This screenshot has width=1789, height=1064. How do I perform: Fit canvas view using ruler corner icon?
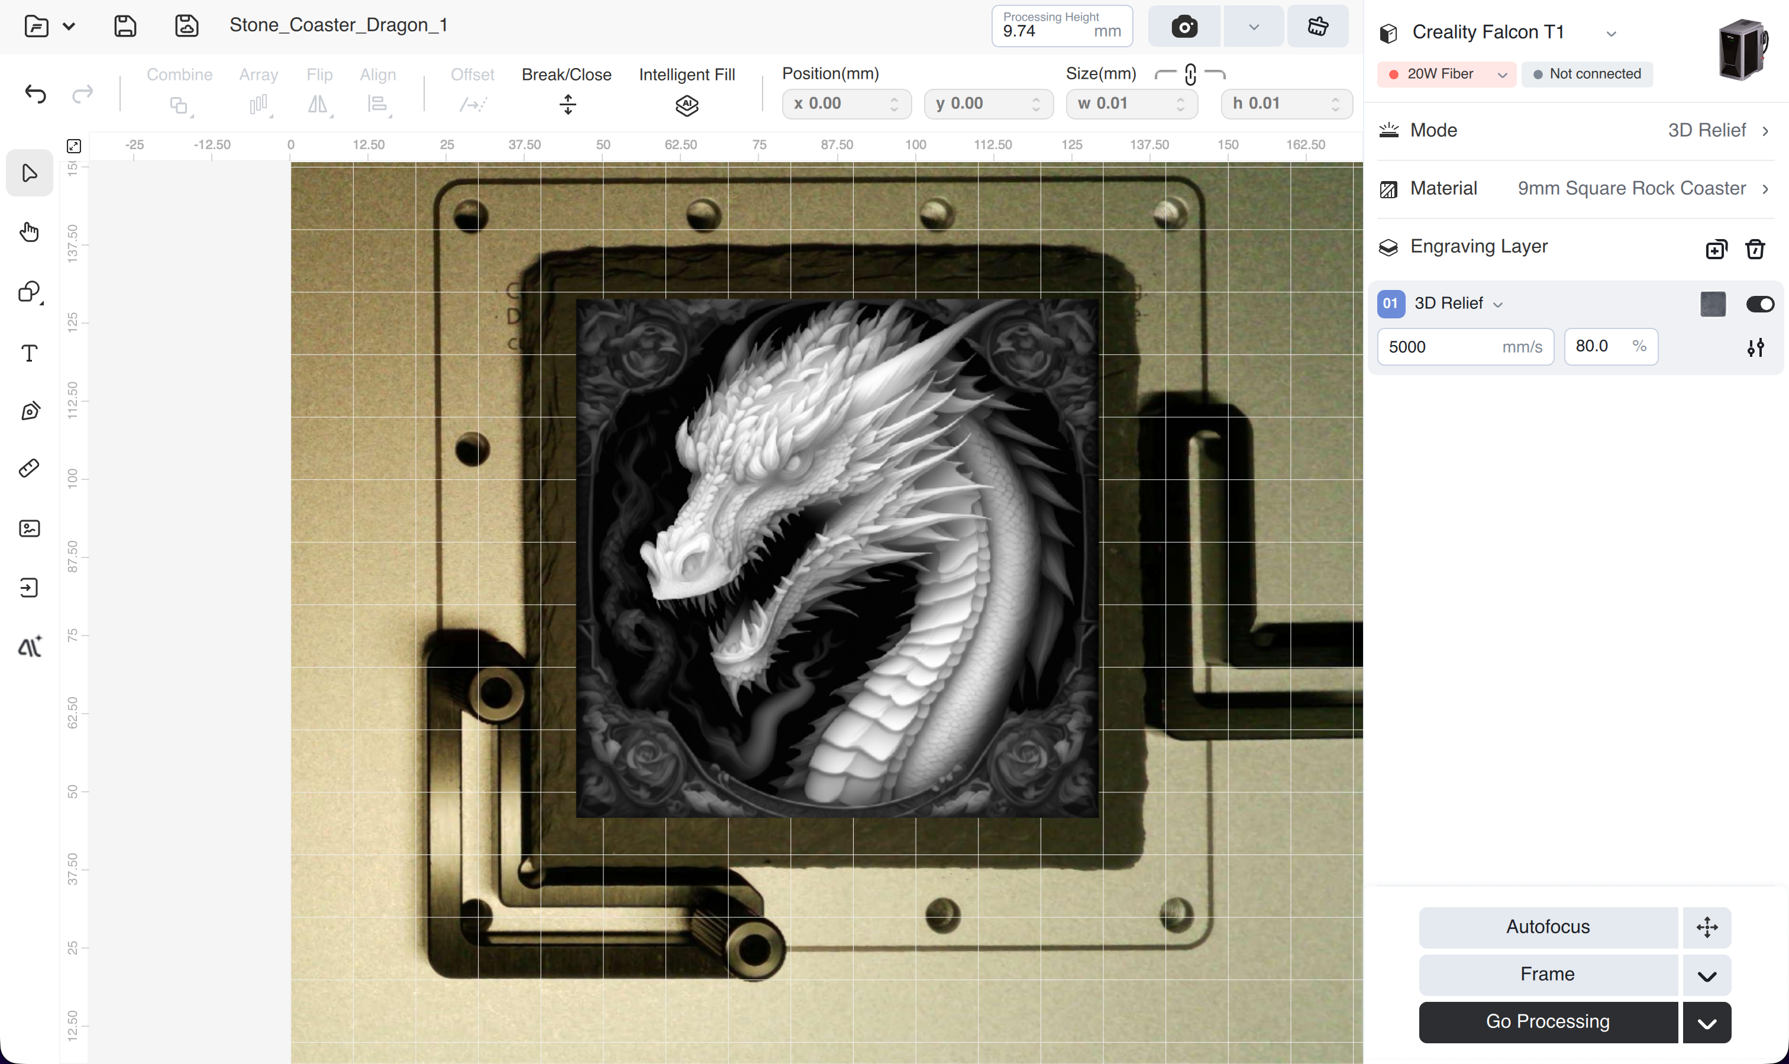[x=74, y=146]
